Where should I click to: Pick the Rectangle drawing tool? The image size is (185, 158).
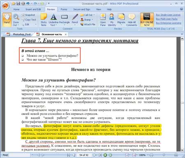[64, 20]
